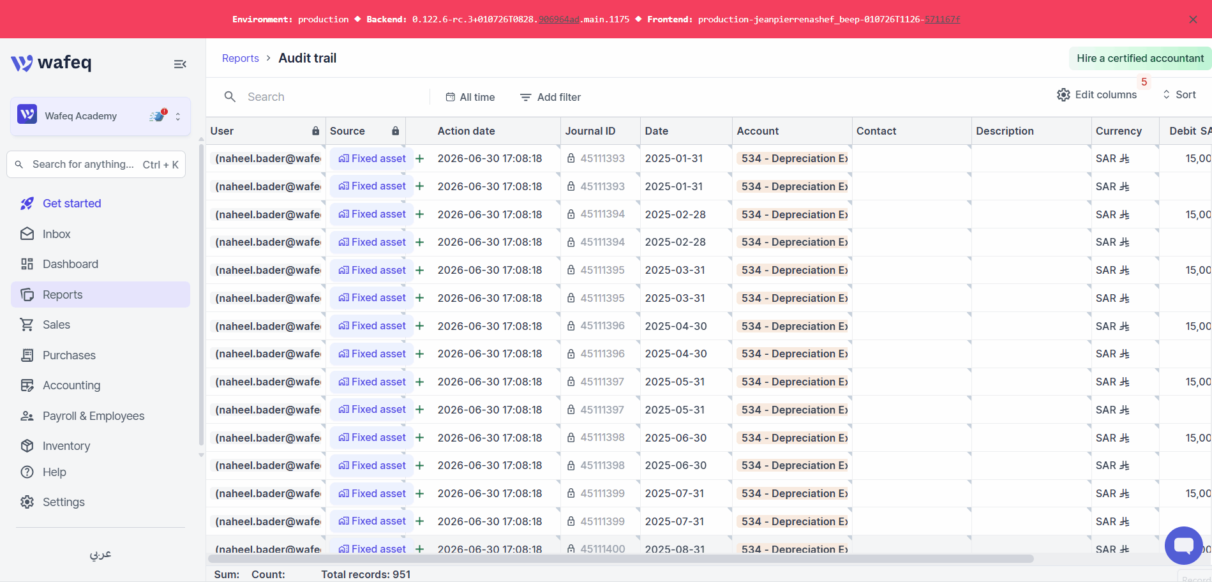Click the plus icon beside journal 45111394 debit row
1212x582 pixels.
tap(420, 214)
